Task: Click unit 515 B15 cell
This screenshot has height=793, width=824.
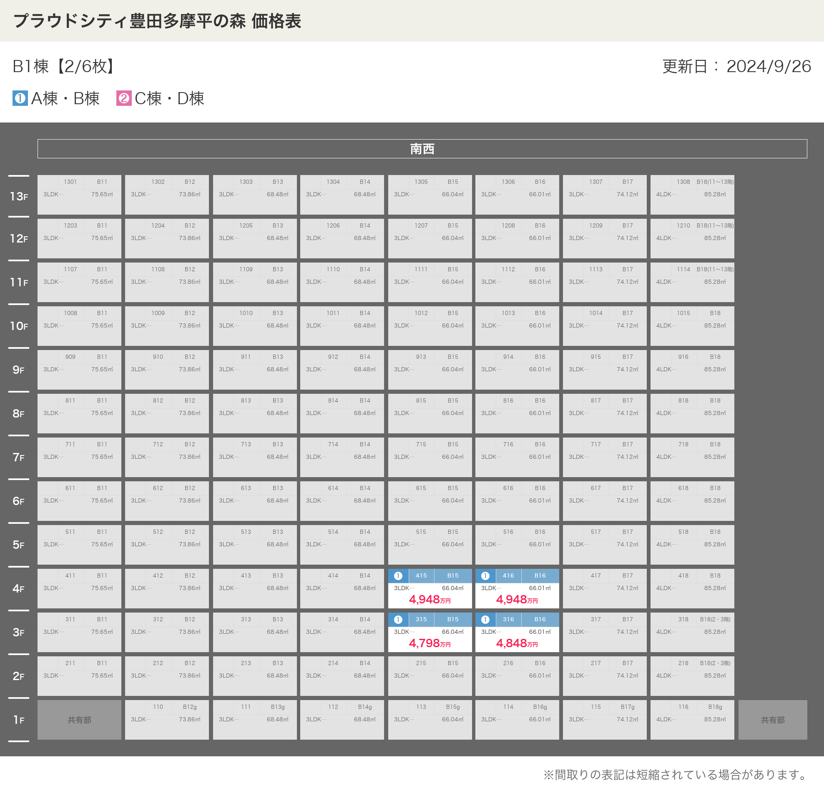Action: click(430, 545)
